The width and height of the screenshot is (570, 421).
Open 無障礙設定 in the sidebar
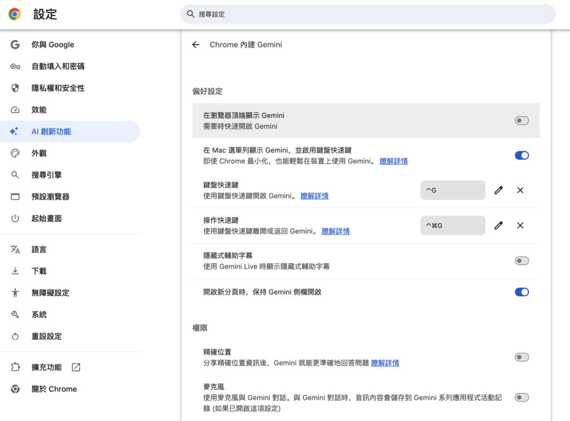point(70,293)
